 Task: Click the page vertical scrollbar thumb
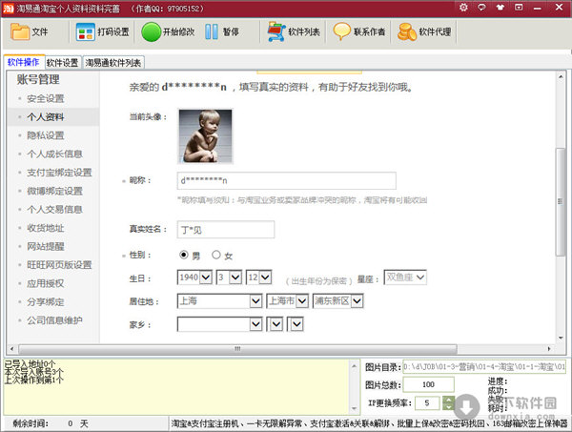click(561, 201)
